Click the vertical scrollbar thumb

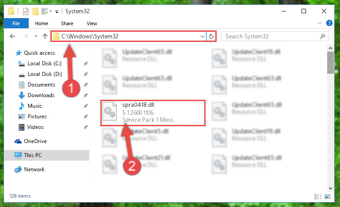(x=330, y=63)
